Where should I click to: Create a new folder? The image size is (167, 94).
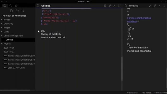pyautogui.click(x=17, y=11)
